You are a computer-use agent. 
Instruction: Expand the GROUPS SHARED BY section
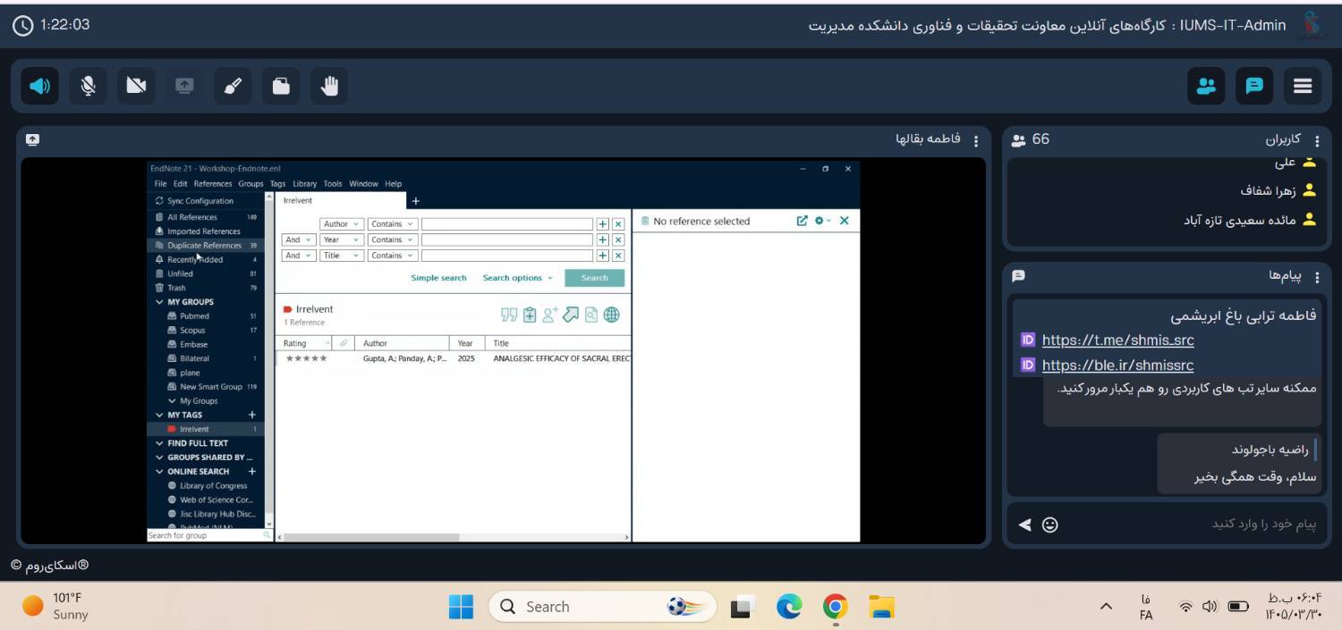160,458
